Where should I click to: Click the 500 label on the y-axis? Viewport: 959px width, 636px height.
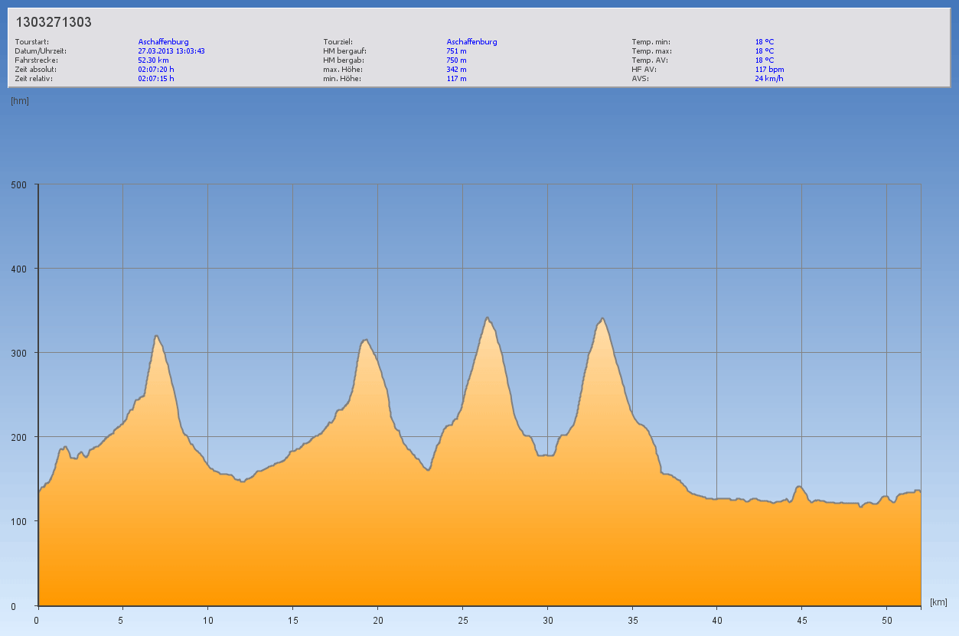tap(18, 184)
